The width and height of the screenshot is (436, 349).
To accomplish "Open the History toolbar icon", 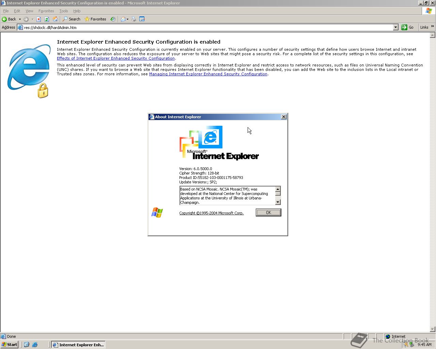I will (113, 19).
